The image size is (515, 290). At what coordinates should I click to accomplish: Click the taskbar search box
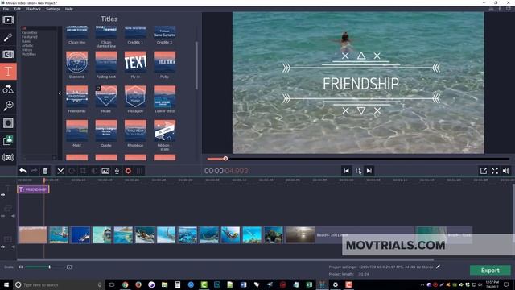59,284
